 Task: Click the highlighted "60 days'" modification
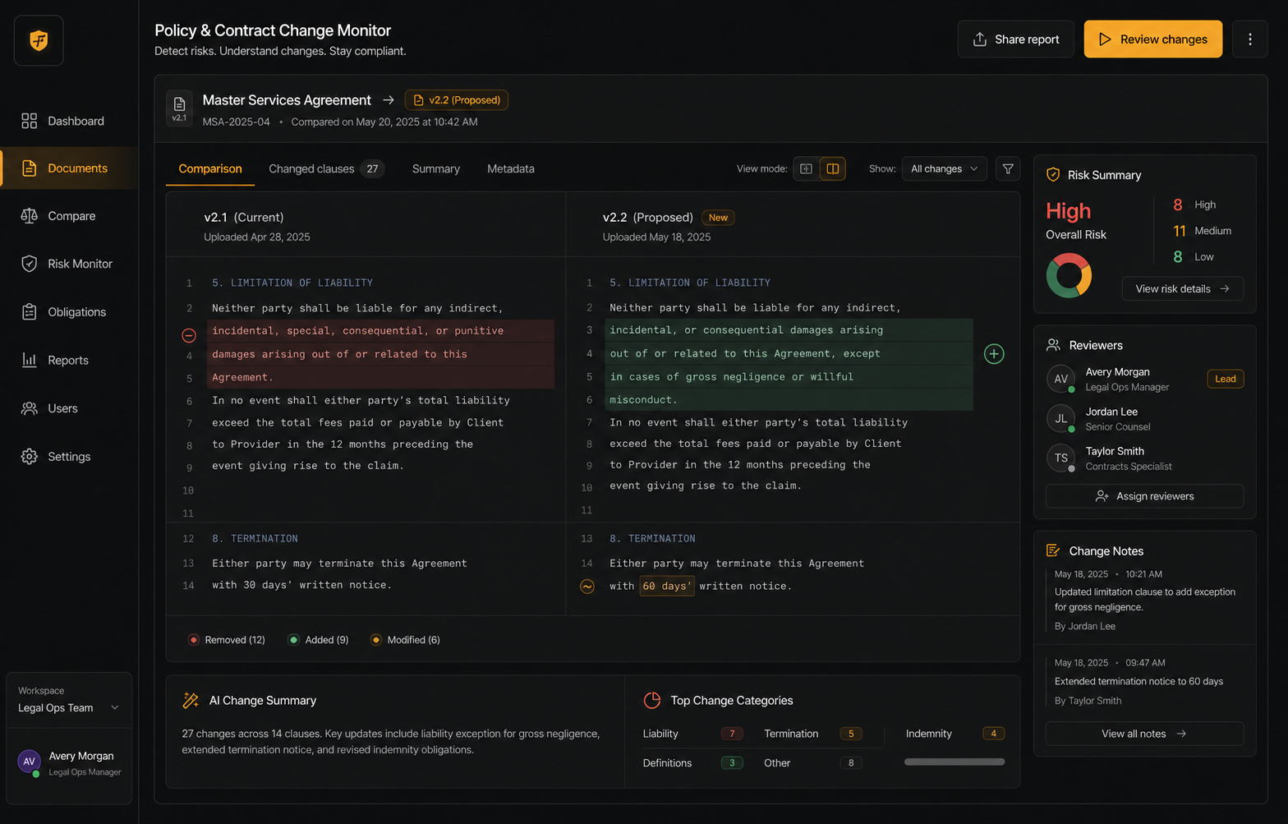coord(667,586)
